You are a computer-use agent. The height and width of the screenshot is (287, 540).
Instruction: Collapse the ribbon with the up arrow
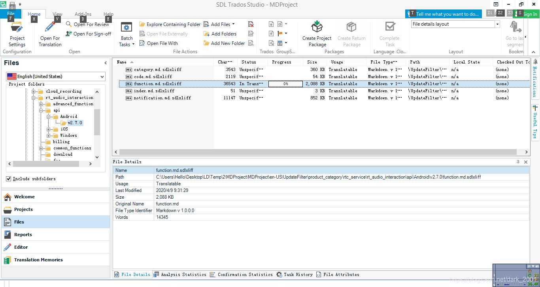(534, 52)
